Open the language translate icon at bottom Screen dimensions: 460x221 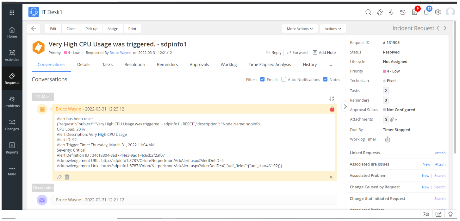click(x=426, y=214)
